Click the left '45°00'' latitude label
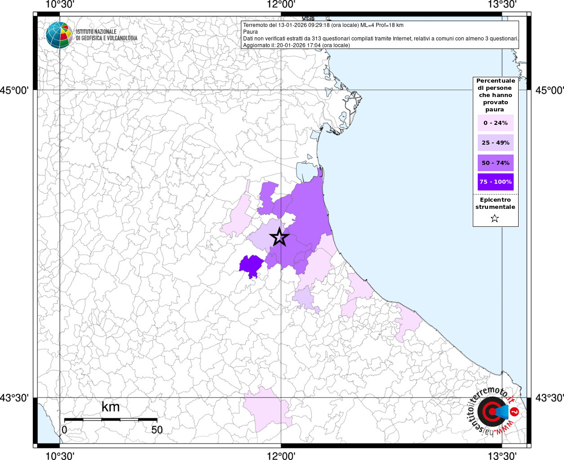Viewport: 564px width, 460px height. (x=15, y=90)
